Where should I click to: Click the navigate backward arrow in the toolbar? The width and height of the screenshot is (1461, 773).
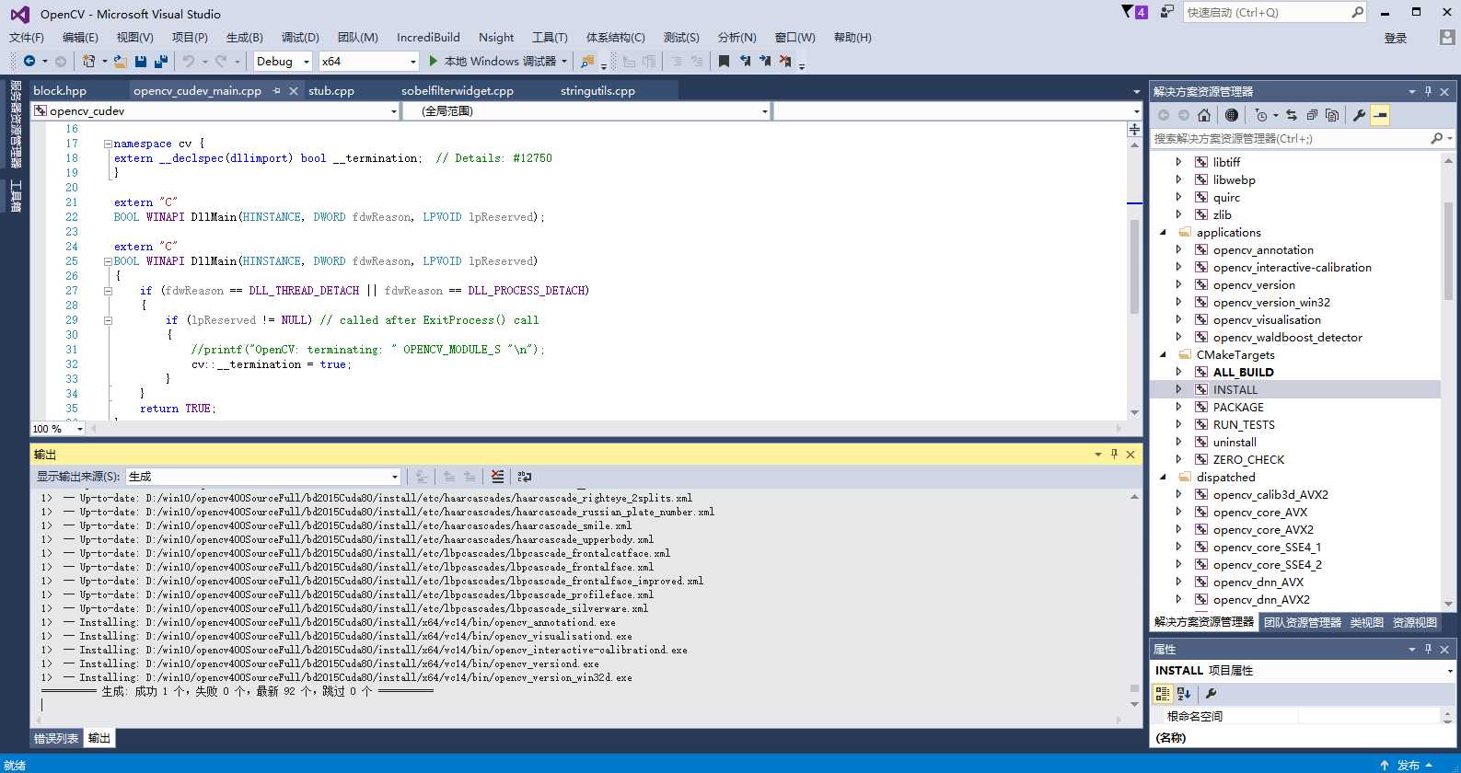coord(29,61)
